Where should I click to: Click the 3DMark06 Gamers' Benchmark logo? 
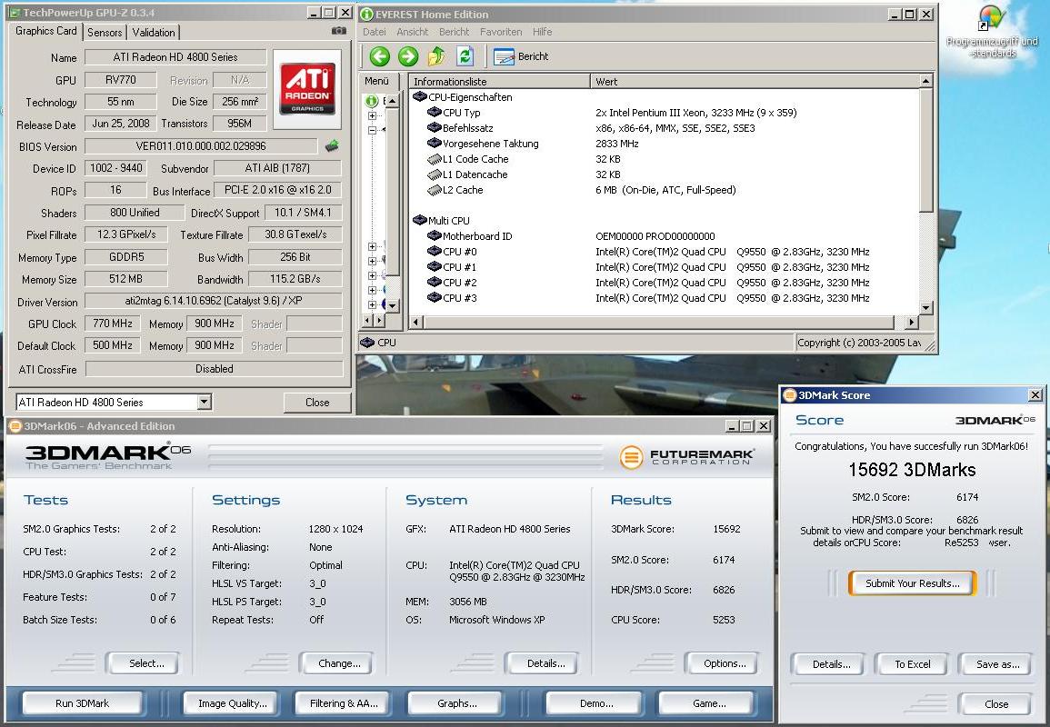click(x=107, y=455)
